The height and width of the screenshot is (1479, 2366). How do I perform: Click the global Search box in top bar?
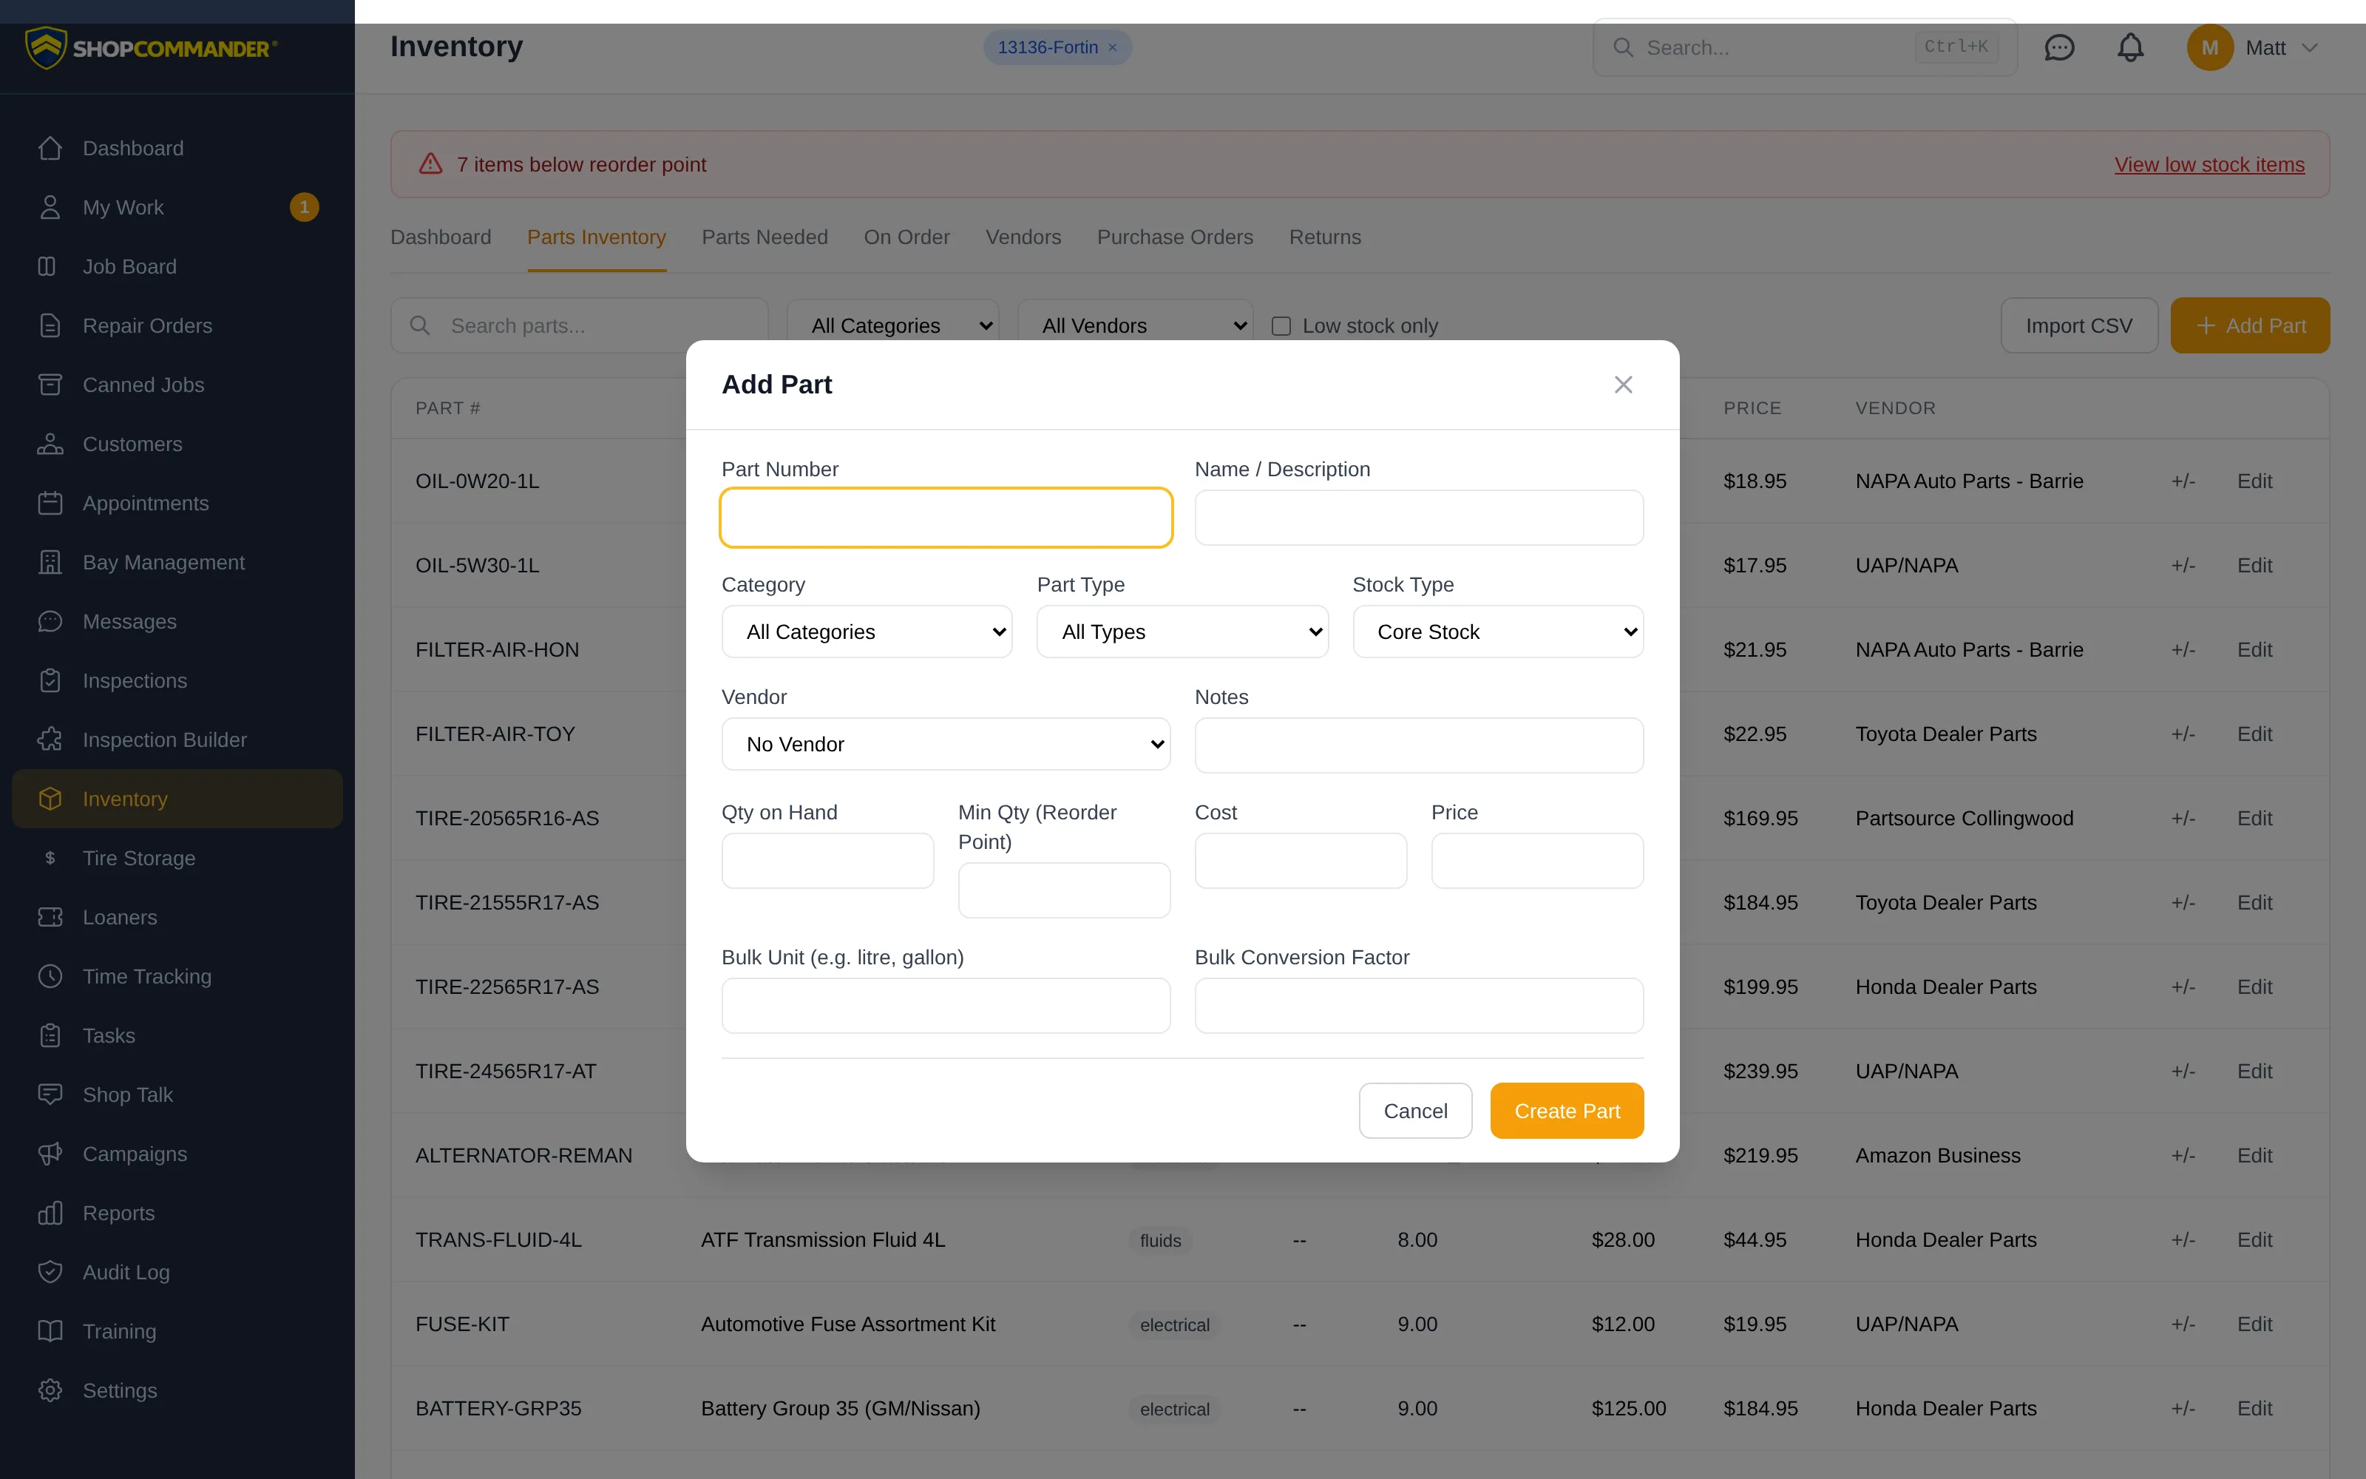click(1805, 47)
